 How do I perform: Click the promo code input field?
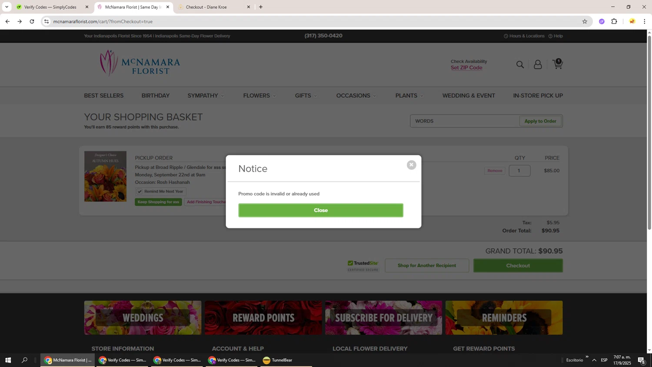(465, 121)
